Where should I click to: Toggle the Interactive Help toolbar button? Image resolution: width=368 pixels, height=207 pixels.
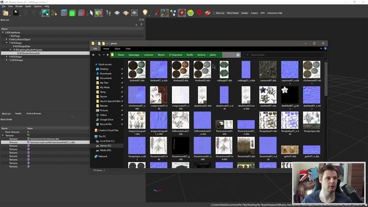275,13
